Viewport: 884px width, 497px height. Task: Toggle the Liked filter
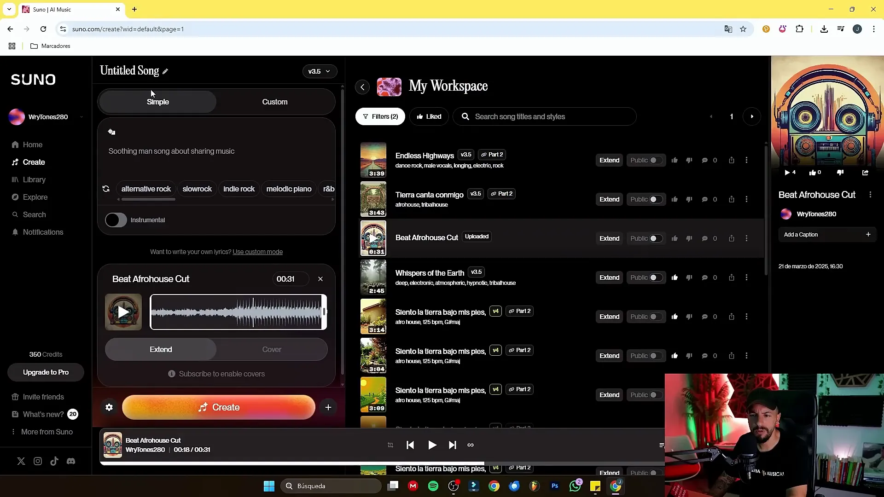429,116
